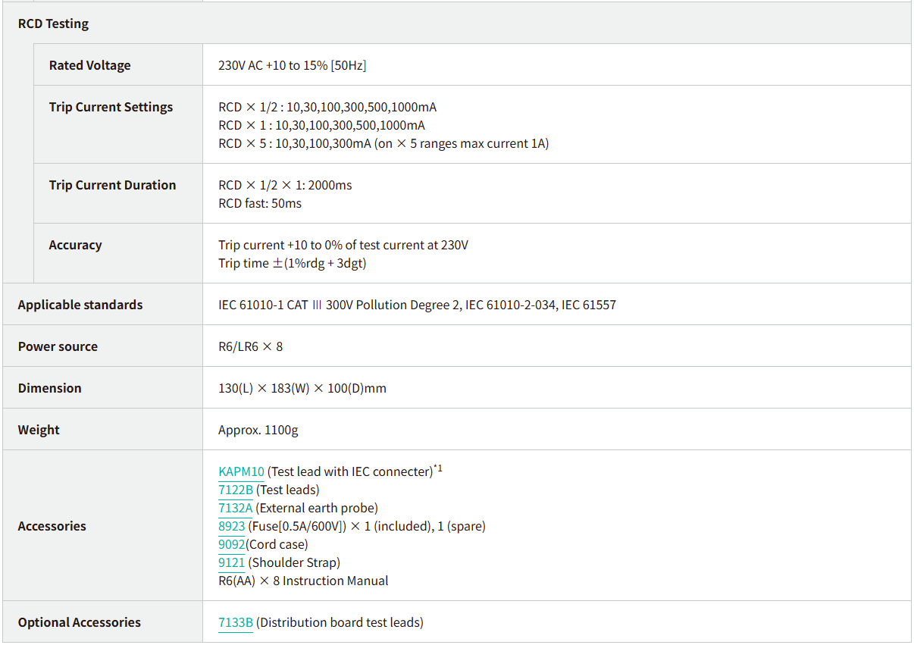
Task: Open the KAPM10 test lead link
Action: [241, 471]
